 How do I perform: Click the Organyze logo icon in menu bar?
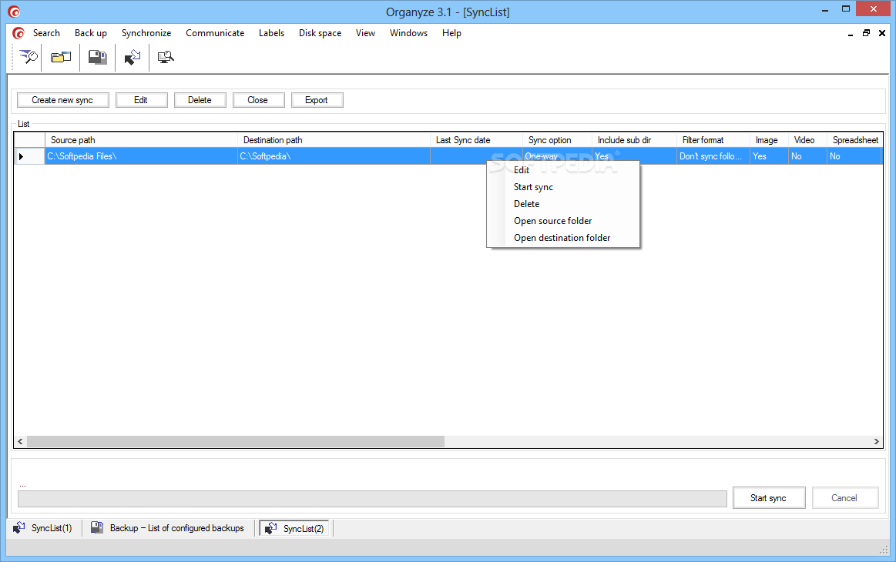[18, 33]
